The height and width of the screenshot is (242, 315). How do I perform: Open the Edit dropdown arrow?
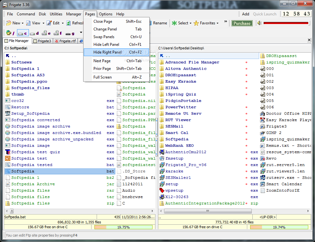click(x=63, y=23)
